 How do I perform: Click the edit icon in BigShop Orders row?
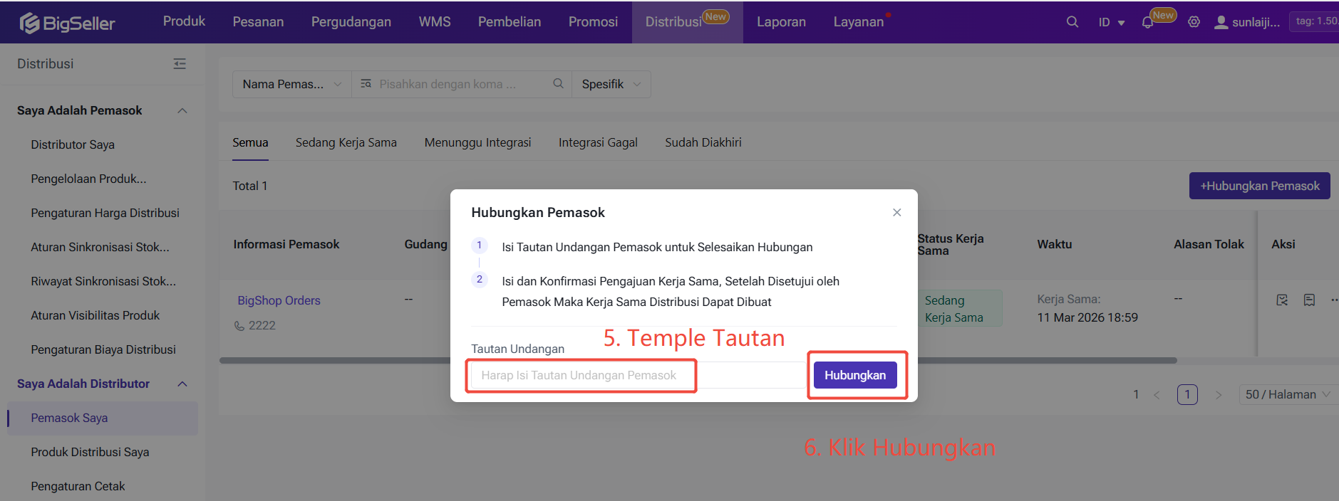click(1282, 300)
